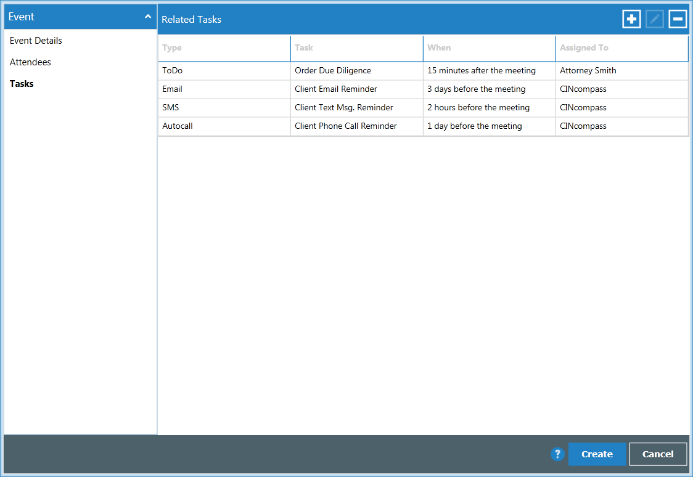Open the Event Details section
693x477 pixels.
[x=35, y=41]
